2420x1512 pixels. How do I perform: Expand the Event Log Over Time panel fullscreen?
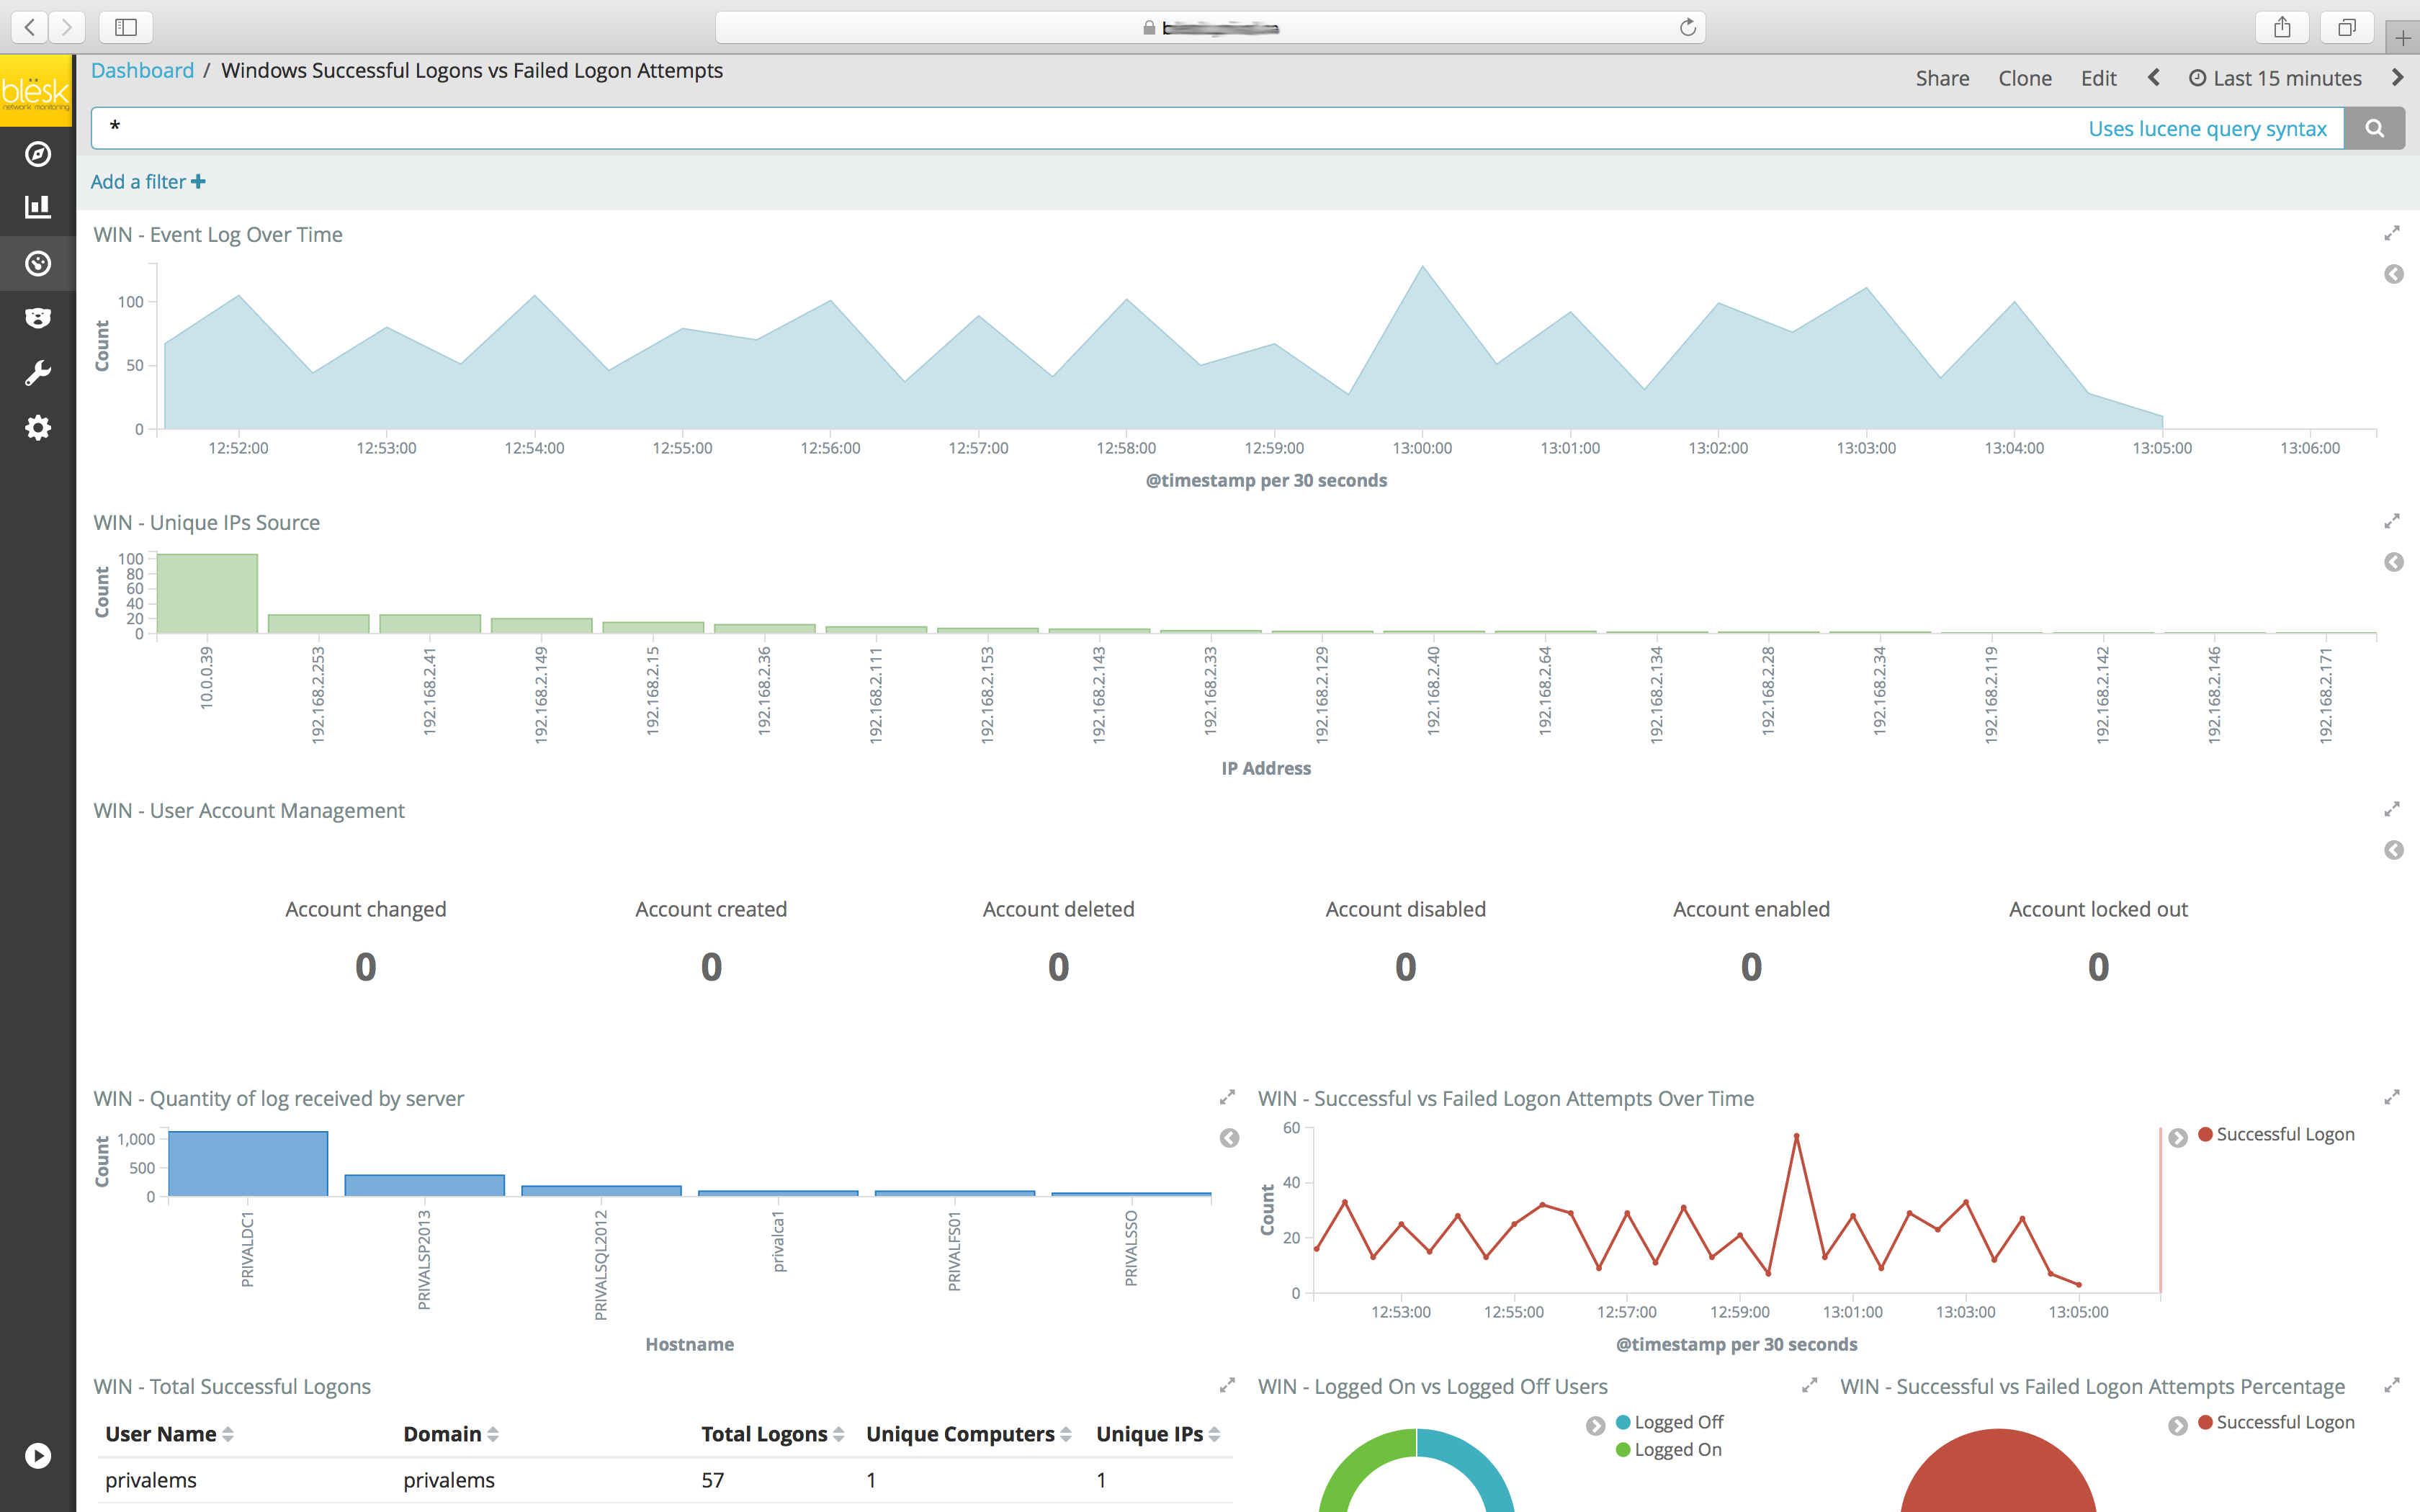tap(2391, 234)
